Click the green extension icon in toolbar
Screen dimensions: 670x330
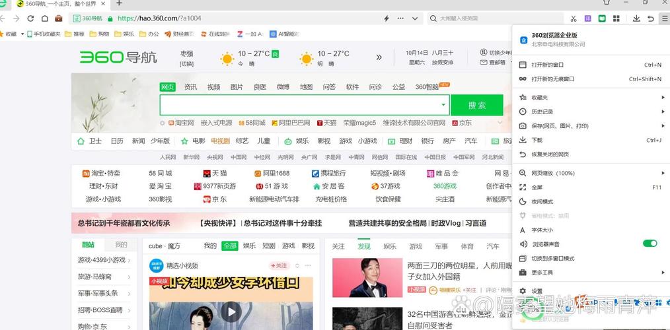click(602, 18)
